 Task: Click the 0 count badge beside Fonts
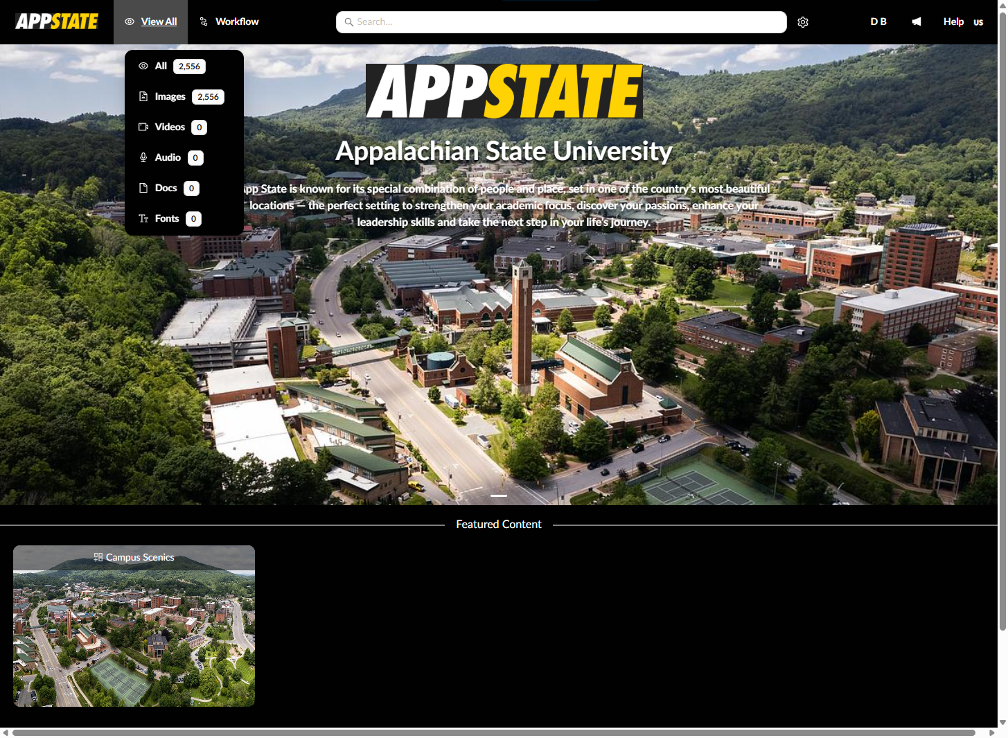[x=194, y=219]
